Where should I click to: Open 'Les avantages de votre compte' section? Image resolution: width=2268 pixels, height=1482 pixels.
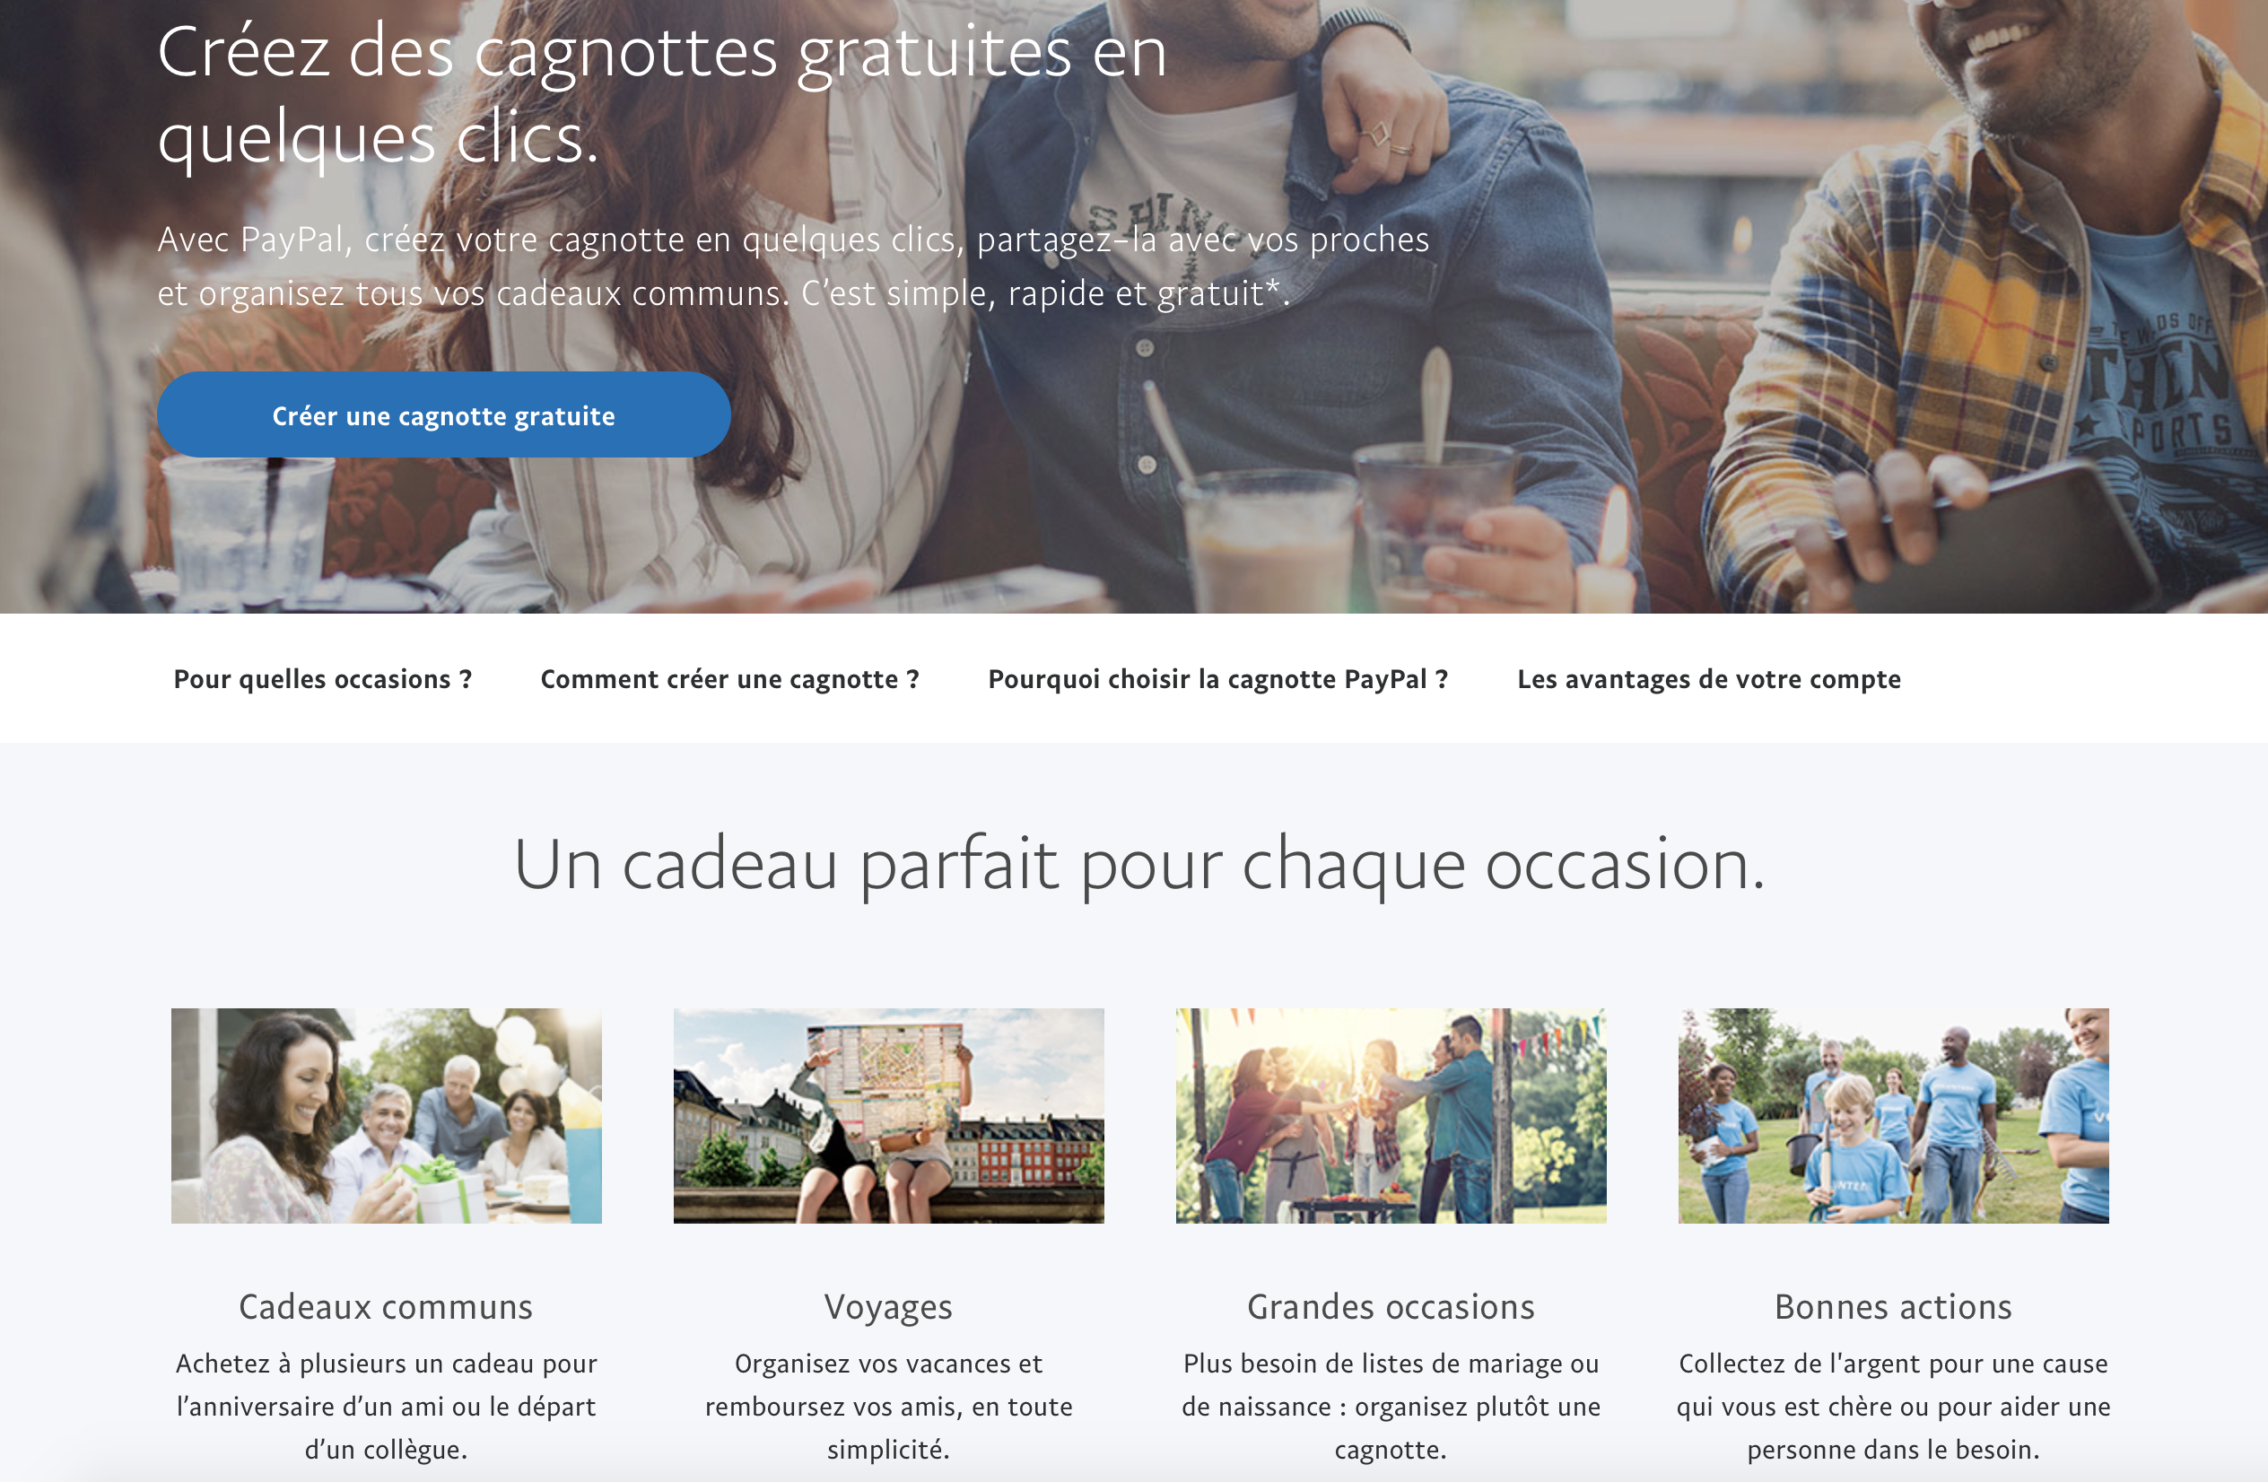pos(1708,678)
